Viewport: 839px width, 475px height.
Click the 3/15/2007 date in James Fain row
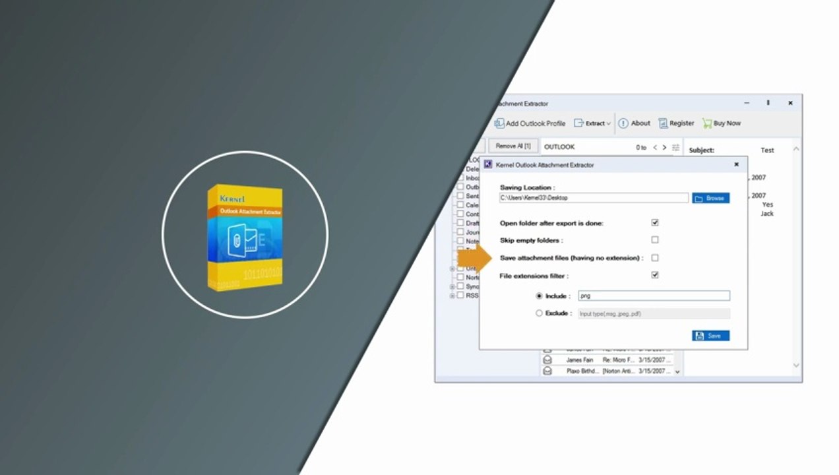coord(655,360)
